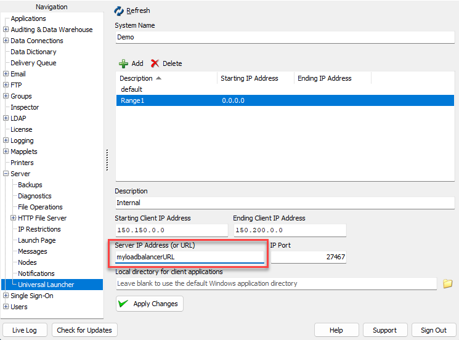Open Nodes under Server
459x340 pixels.
pyautogui.click(x=27, y=262)
